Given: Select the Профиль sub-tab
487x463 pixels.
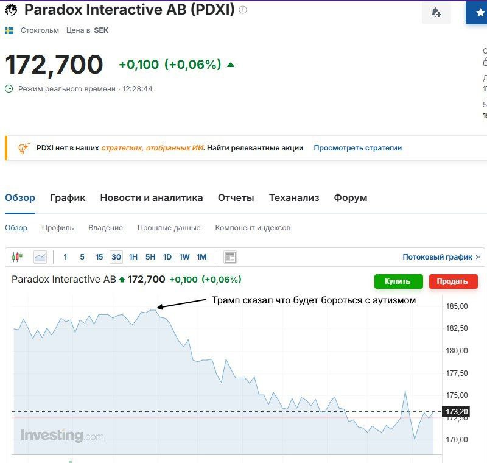Looking at the screenshot, I should click(x=58, y=228).
